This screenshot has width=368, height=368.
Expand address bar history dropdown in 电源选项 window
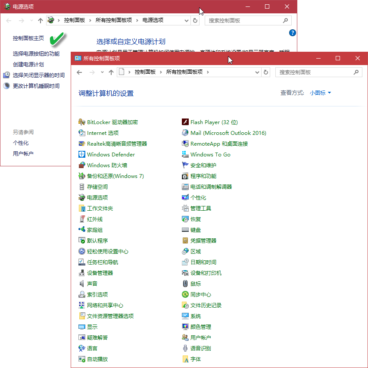pos(187,21)
